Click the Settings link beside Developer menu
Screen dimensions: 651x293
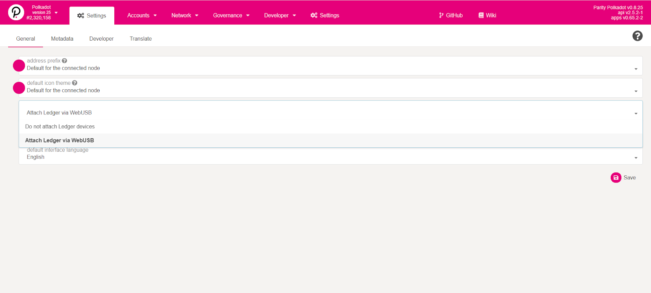pos(325,15)
